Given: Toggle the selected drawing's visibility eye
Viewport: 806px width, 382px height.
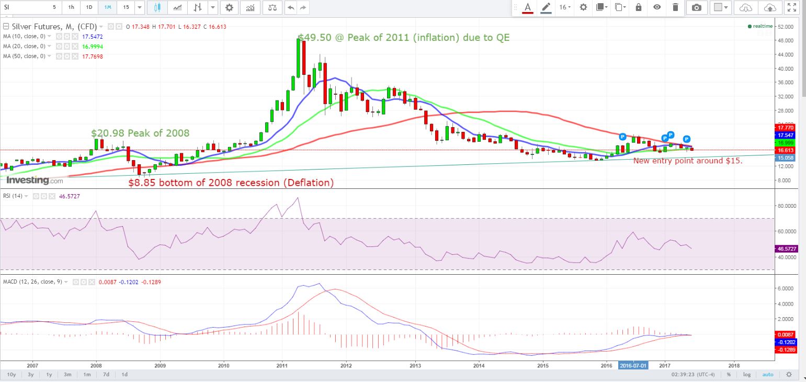Looking at the screenshot, I should 657,7.
